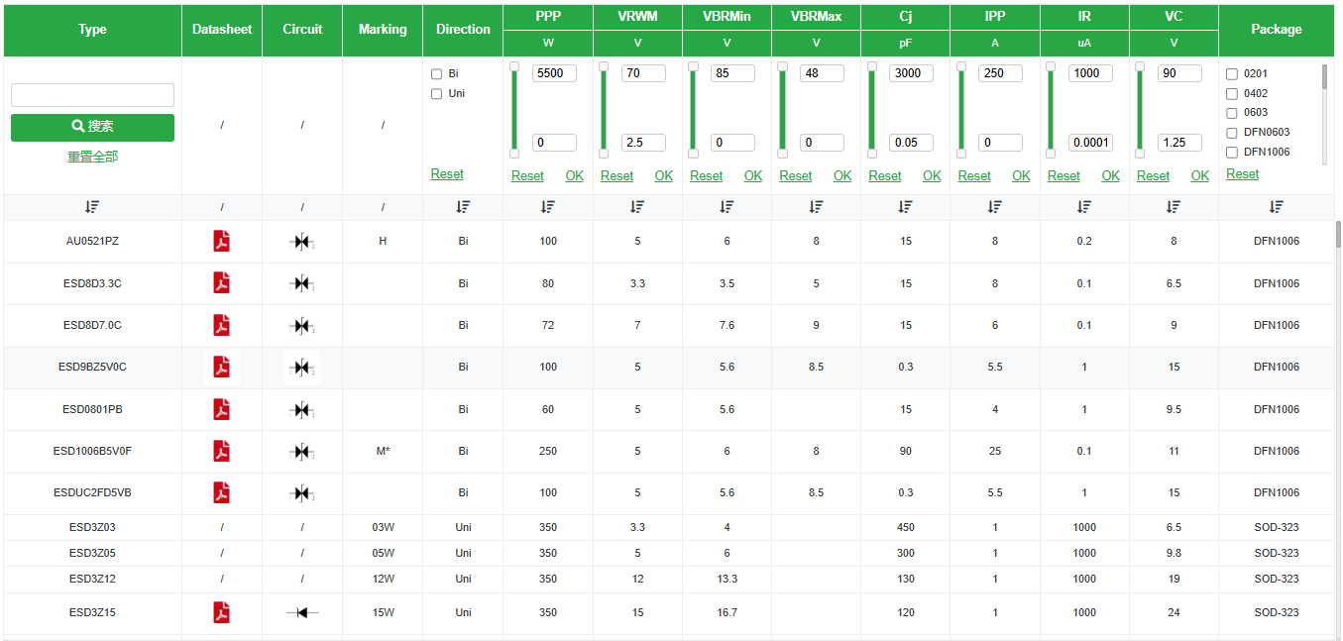Sort by Direction column
Screen dimensions: 1343x641
463,207
